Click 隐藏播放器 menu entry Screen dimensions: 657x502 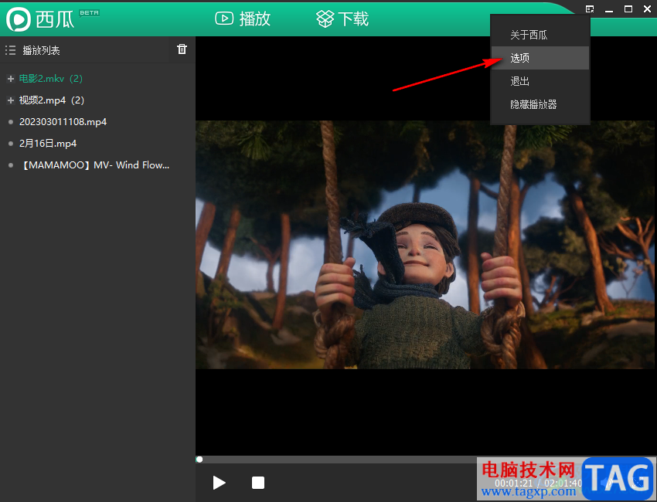coord(540,104)
